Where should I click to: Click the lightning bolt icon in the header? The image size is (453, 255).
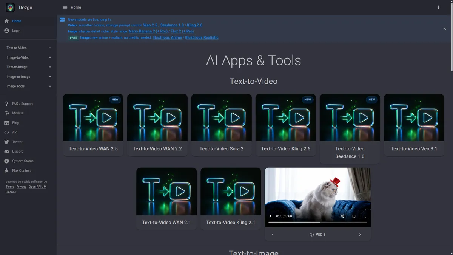pos(438,8)
